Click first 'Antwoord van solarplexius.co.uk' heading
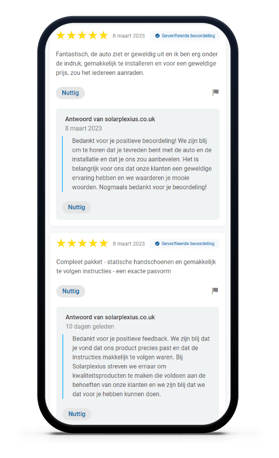This screenshot has height=458, width=279. coord(110,119)
